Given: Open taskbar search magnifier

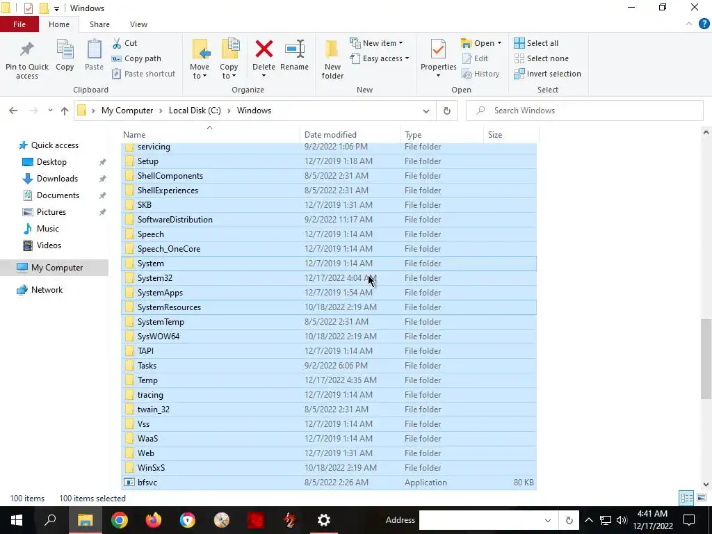Looking at the screenshot, I should click(50, 520).
